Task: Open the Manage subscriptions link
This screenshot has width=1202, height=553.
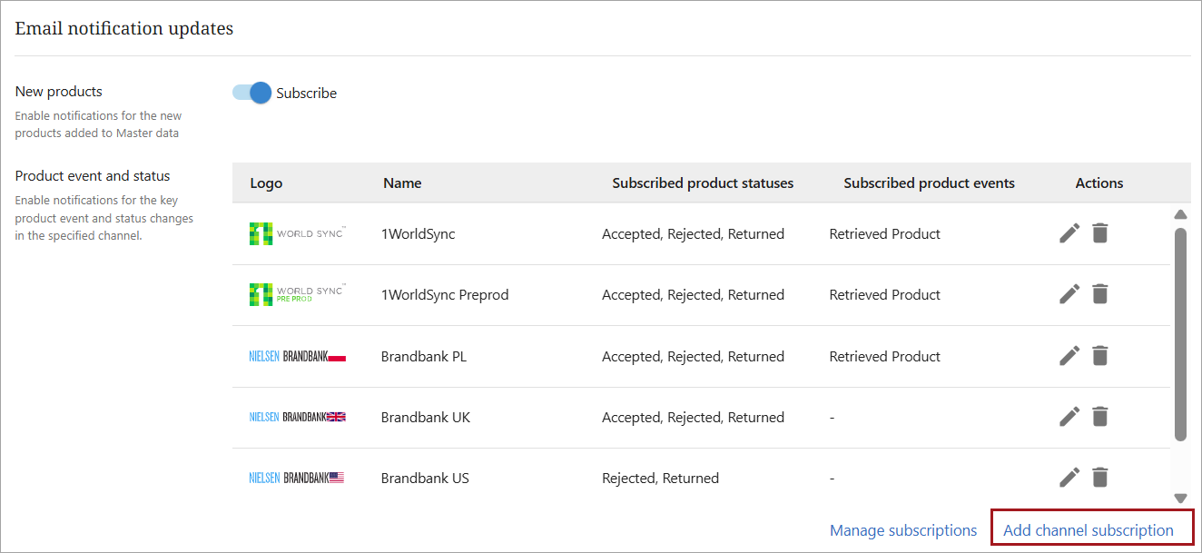Action: tap(903, 530)
